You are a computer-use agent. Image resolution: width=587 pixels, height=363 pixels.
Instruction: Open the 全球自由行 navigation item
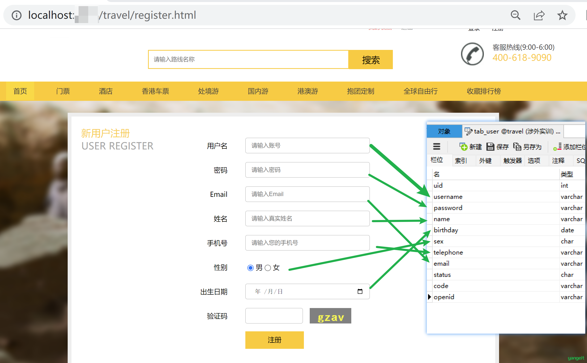pos(420,91)
